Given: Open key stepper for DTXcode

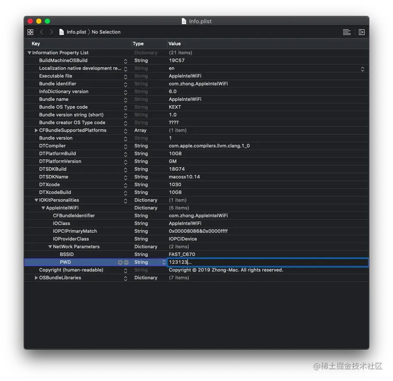Looking at the screenshot, I should [125, 185].
